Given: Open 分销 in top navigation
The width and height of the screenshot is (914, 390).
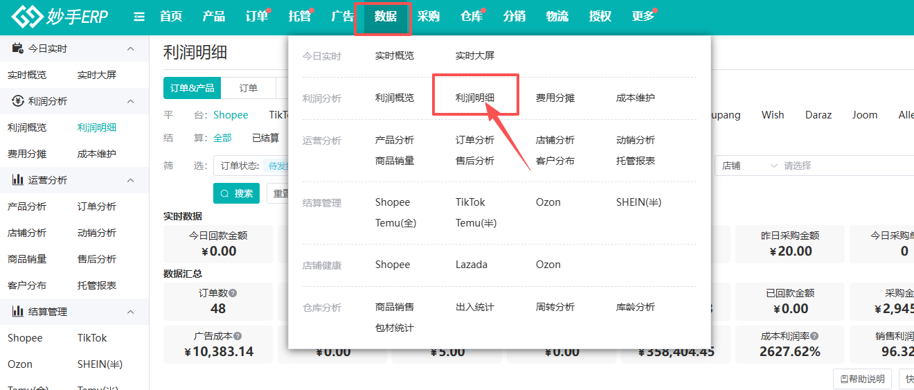Looking at the screenshot, I should pyautogui.click(x=514, y=17).
